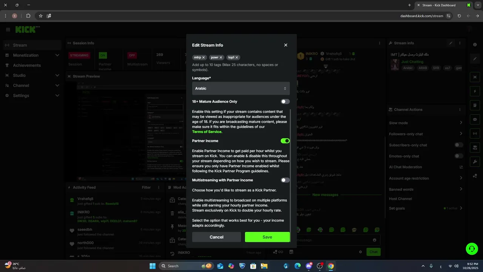Open AI Chat Moderation external link icon
Viewport: 483px width, 272px height.
pos(461,167)
